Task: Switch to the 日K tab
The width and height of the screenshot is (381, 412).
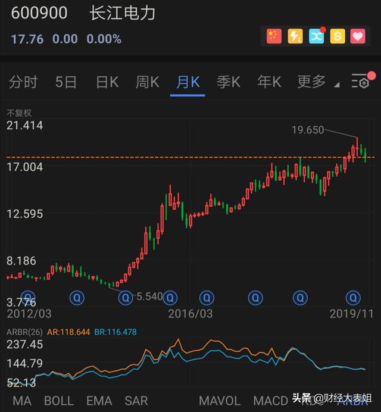Action: click(107, 82)
